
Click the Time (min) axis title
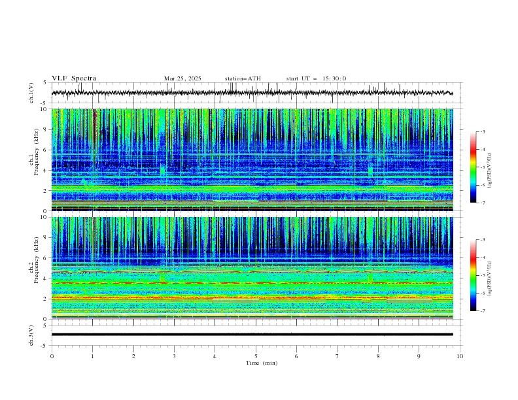tap(262, 363)
